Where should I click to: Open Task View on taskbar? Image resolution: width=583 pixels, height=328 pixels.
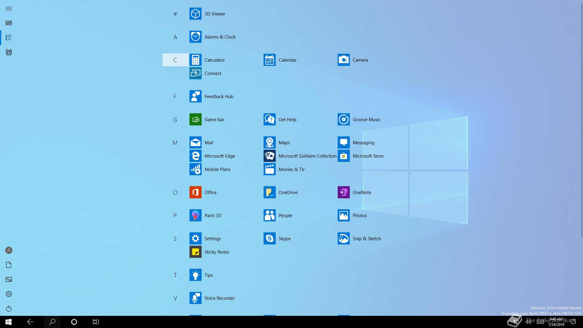[x=96, y=322]
